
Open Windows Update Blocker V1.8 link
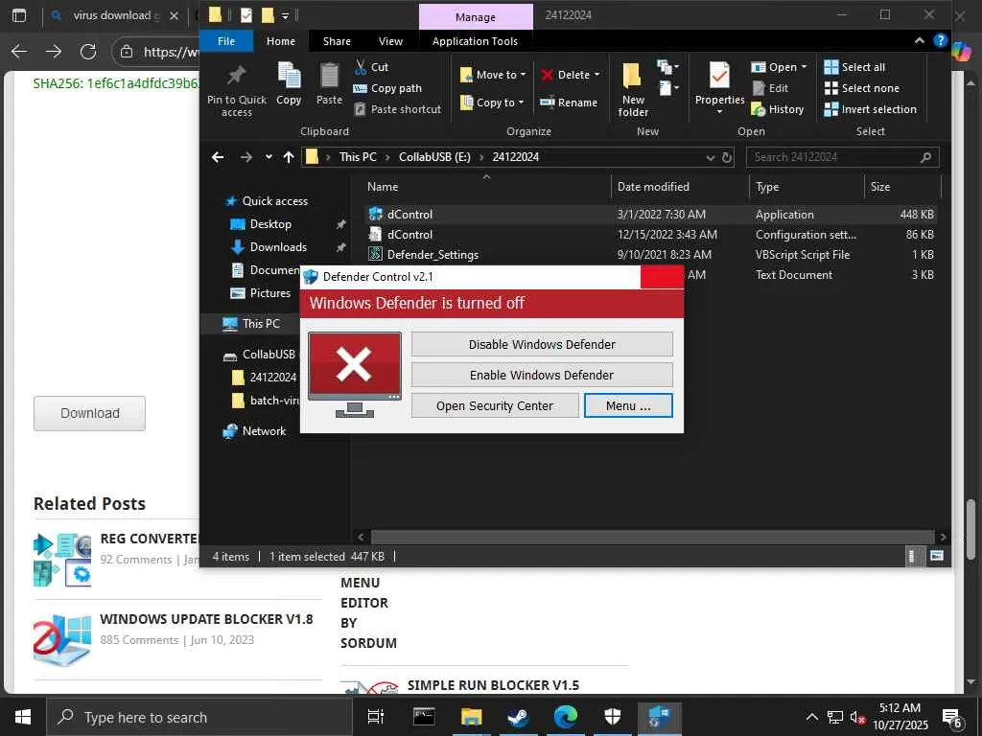click(x=206, y=619)
